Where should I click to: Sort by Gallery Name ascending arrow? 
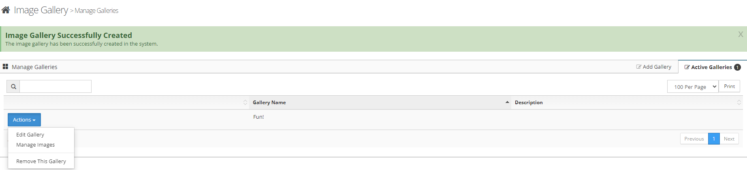[507, 103]
